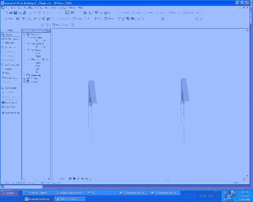Click the Open file icon in toolbar
The image size is (253, 202).
(x=11, y=13)
